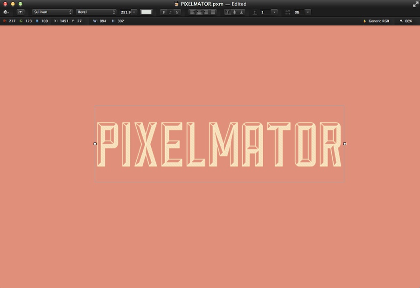Open the Bevel font style dropdown
The image size is (420, 288).
coord(96,12)
